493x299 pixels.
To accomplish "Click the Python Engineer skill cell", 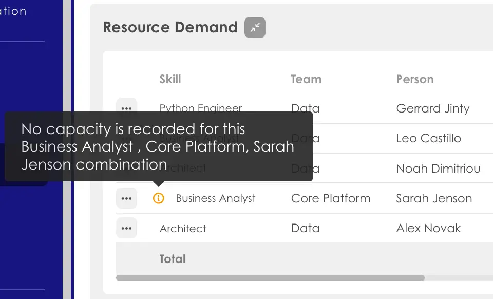I will pyautogui.click(x=201, y=107).
